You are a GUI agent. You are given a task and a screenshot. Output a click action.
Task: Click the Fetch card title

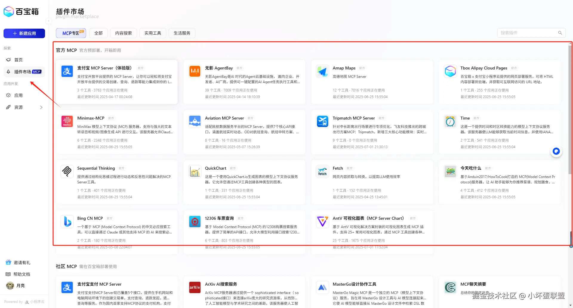tap(338, 168)
